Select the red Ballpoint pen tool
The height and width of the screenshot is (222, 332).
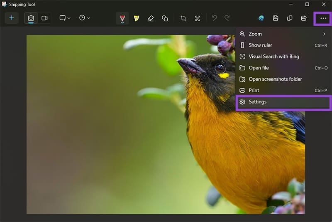pyautogui.click(x=122, y=18)
